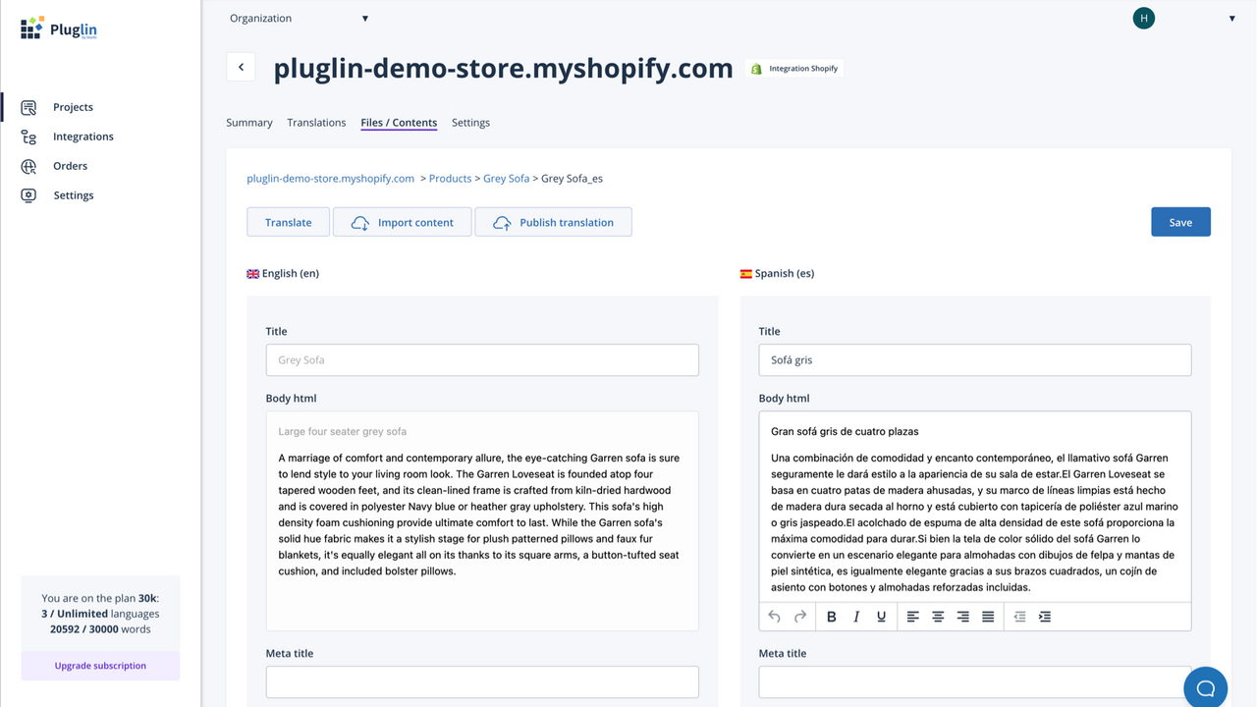Click the Publish translation button
Screen dimensions: 1257x707
(553, 222)
